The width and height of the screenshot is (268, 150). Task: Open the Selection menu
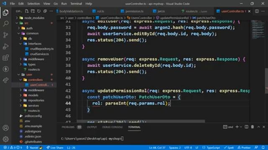[x=33, y=4]
